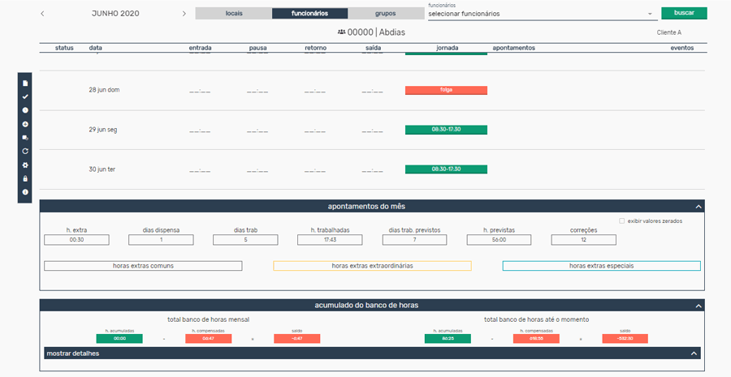Screen dimensions: 731x377
Task: Click the plus circle add icon in the sidebar
Action: tap(25, 124)
